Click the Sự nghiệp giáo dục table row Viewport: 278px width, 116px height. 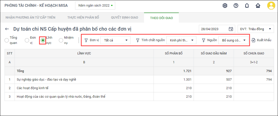46,80
